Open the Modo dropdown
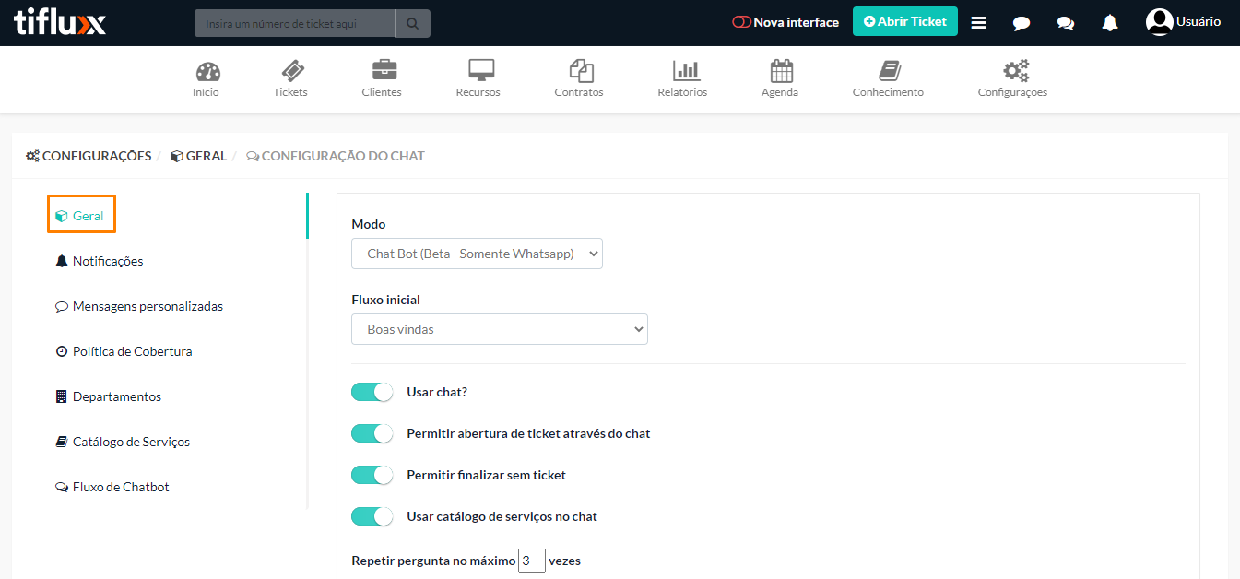This screenshot has height=579, width=1240. point(477,254)
